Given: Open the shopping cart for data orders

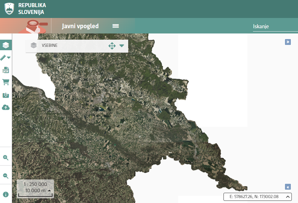Looking at the screenshot, I should click(6, 82).
